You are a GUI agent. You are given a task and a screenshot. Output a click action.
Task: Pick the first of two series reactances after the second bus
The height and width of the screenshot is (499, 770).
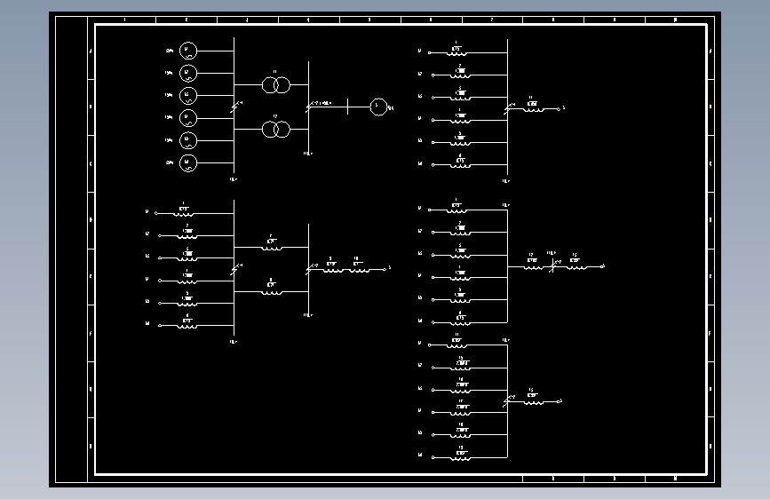tap(333, 270)
